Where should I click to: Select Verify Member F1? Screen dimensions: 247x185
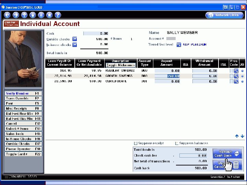point(23,94)
